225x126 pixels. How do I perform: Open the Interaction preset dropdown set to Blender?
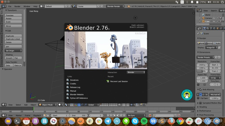[136, 72]
